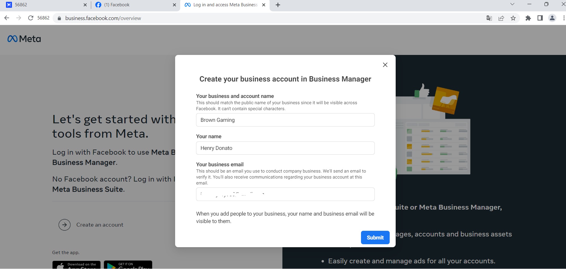Bookmark this page with star

click(513, 18)
